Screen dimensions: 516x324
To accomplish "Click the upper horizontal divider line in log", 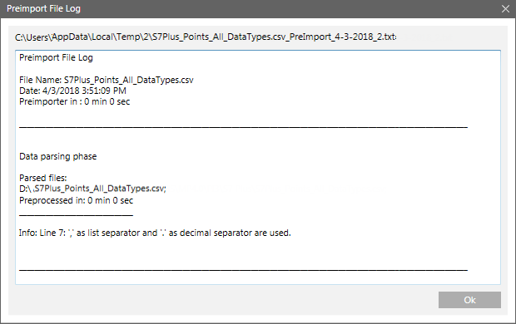I will click(243, 127).
